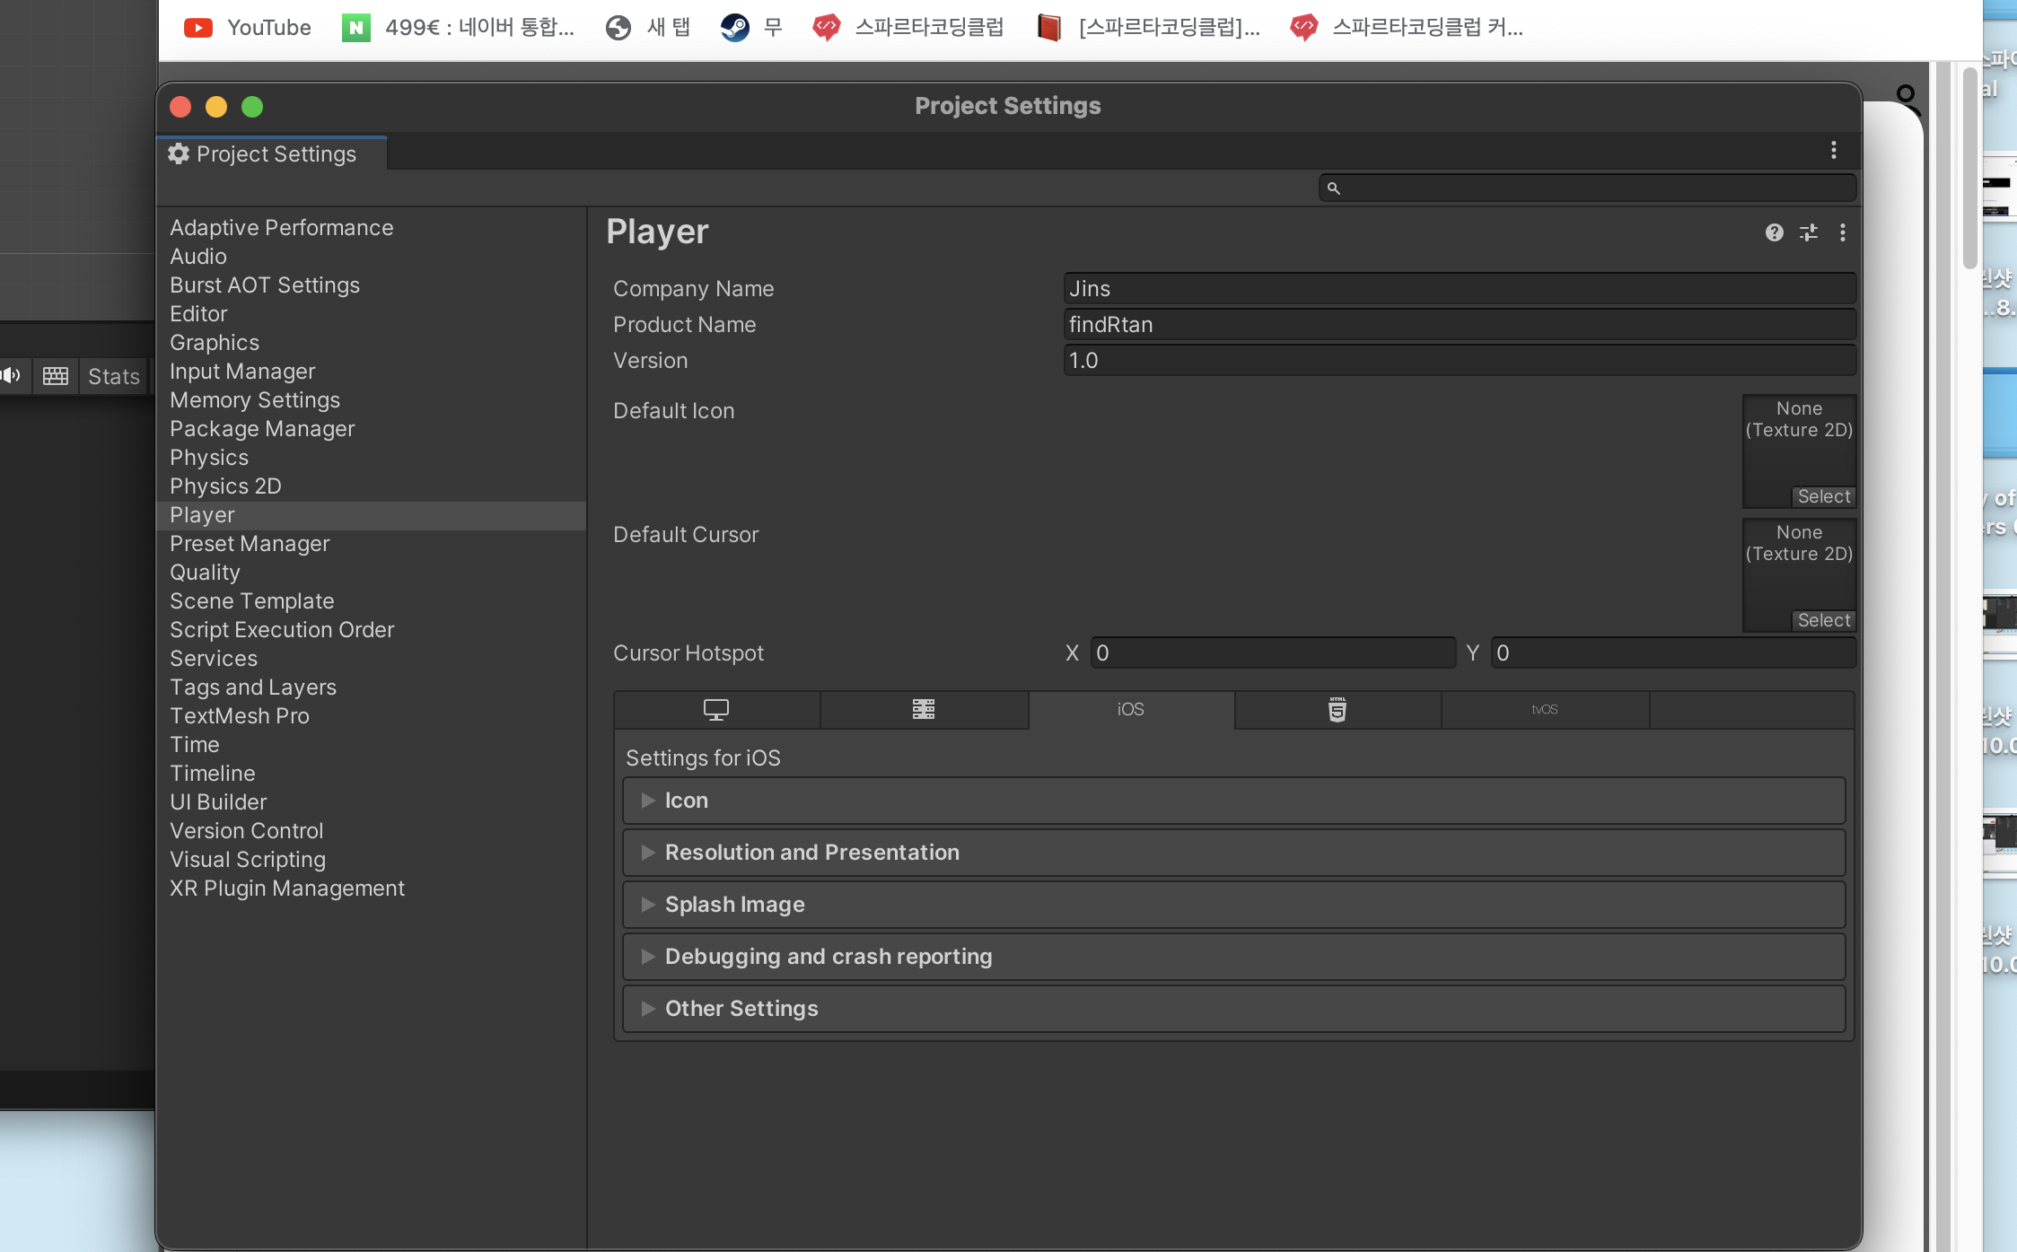Toggle the mute audio icon in Game view
This screenshot has height=1252, width=2017.
click(x=12, y=376)
